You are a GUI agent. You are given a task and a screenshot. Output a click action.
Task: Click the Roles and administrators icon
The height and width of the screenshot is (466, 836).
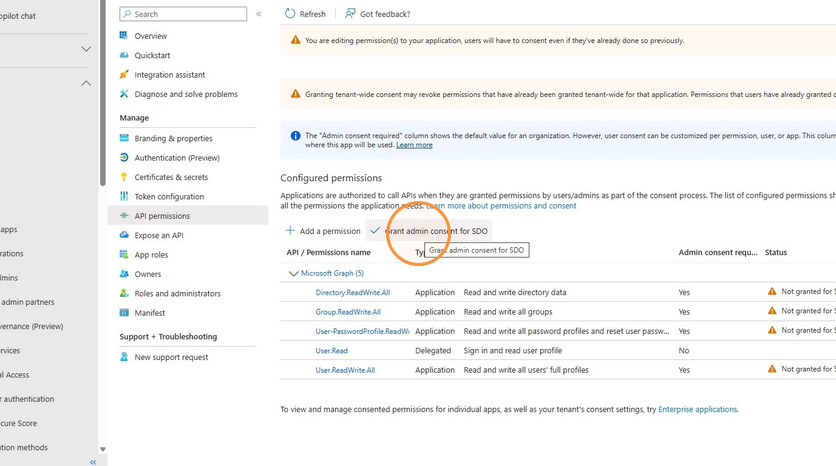click(x=124, y=293)
